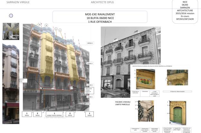The width and height of the screenshot is (201, 133).
Task: Select the MOE-EXE RAVALEMENT title line
Action: coord(100,14)
